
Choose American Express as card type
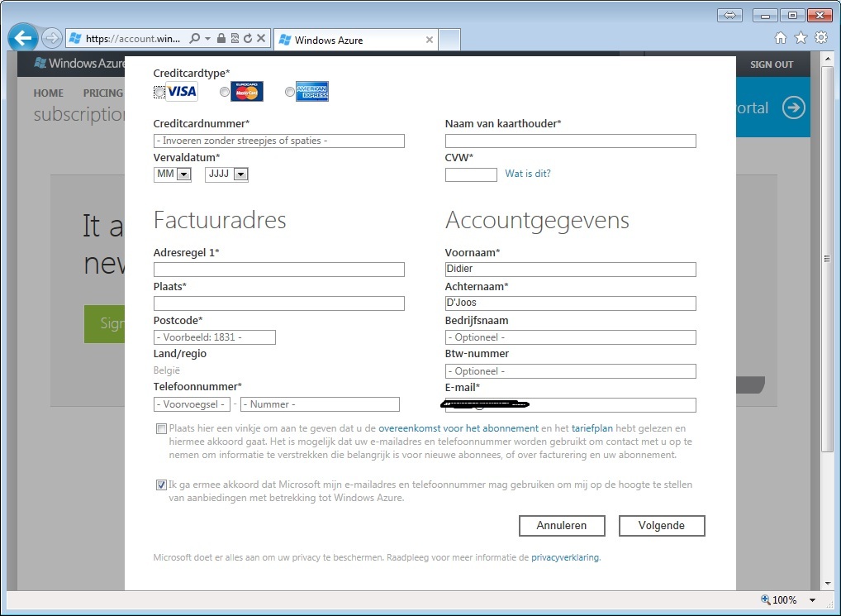[x=289, y=93]
